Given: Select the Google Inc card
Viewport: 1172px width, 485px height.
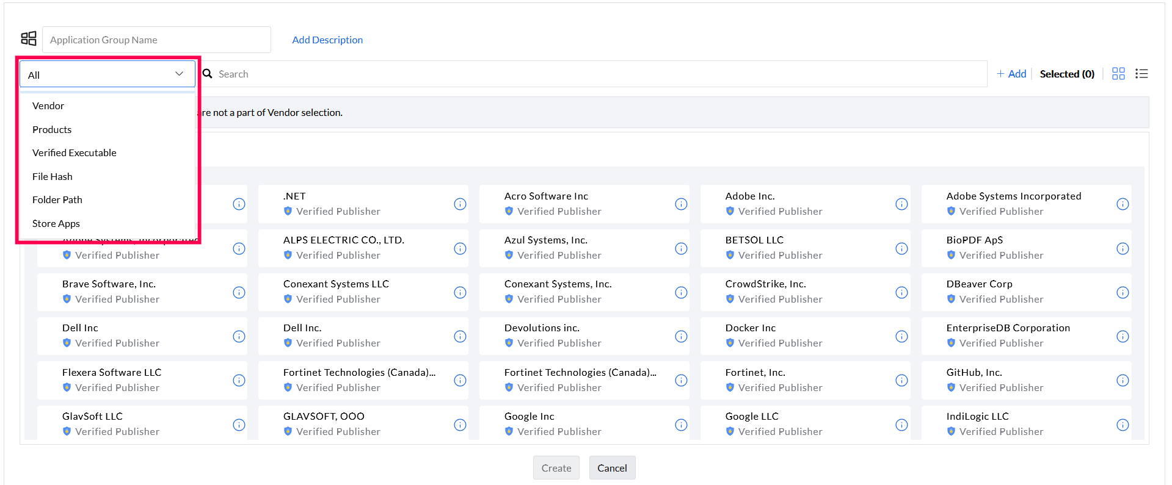Looking at the screenshot, I should (x=584, y=423).
